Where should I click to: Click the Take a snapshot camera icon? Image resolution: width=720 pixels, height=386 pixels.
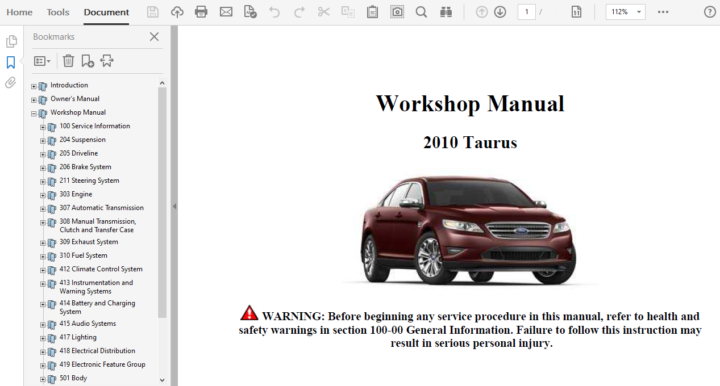point(397,12)
